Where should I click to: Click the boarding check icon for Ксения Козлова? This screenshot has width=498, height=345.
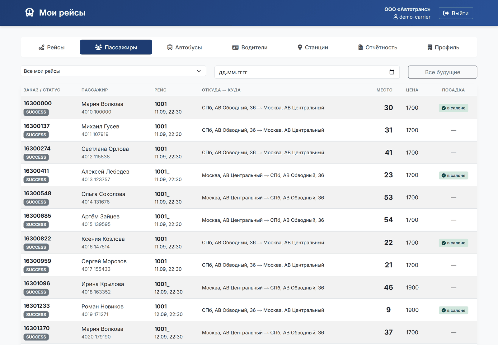coord(444,243)
